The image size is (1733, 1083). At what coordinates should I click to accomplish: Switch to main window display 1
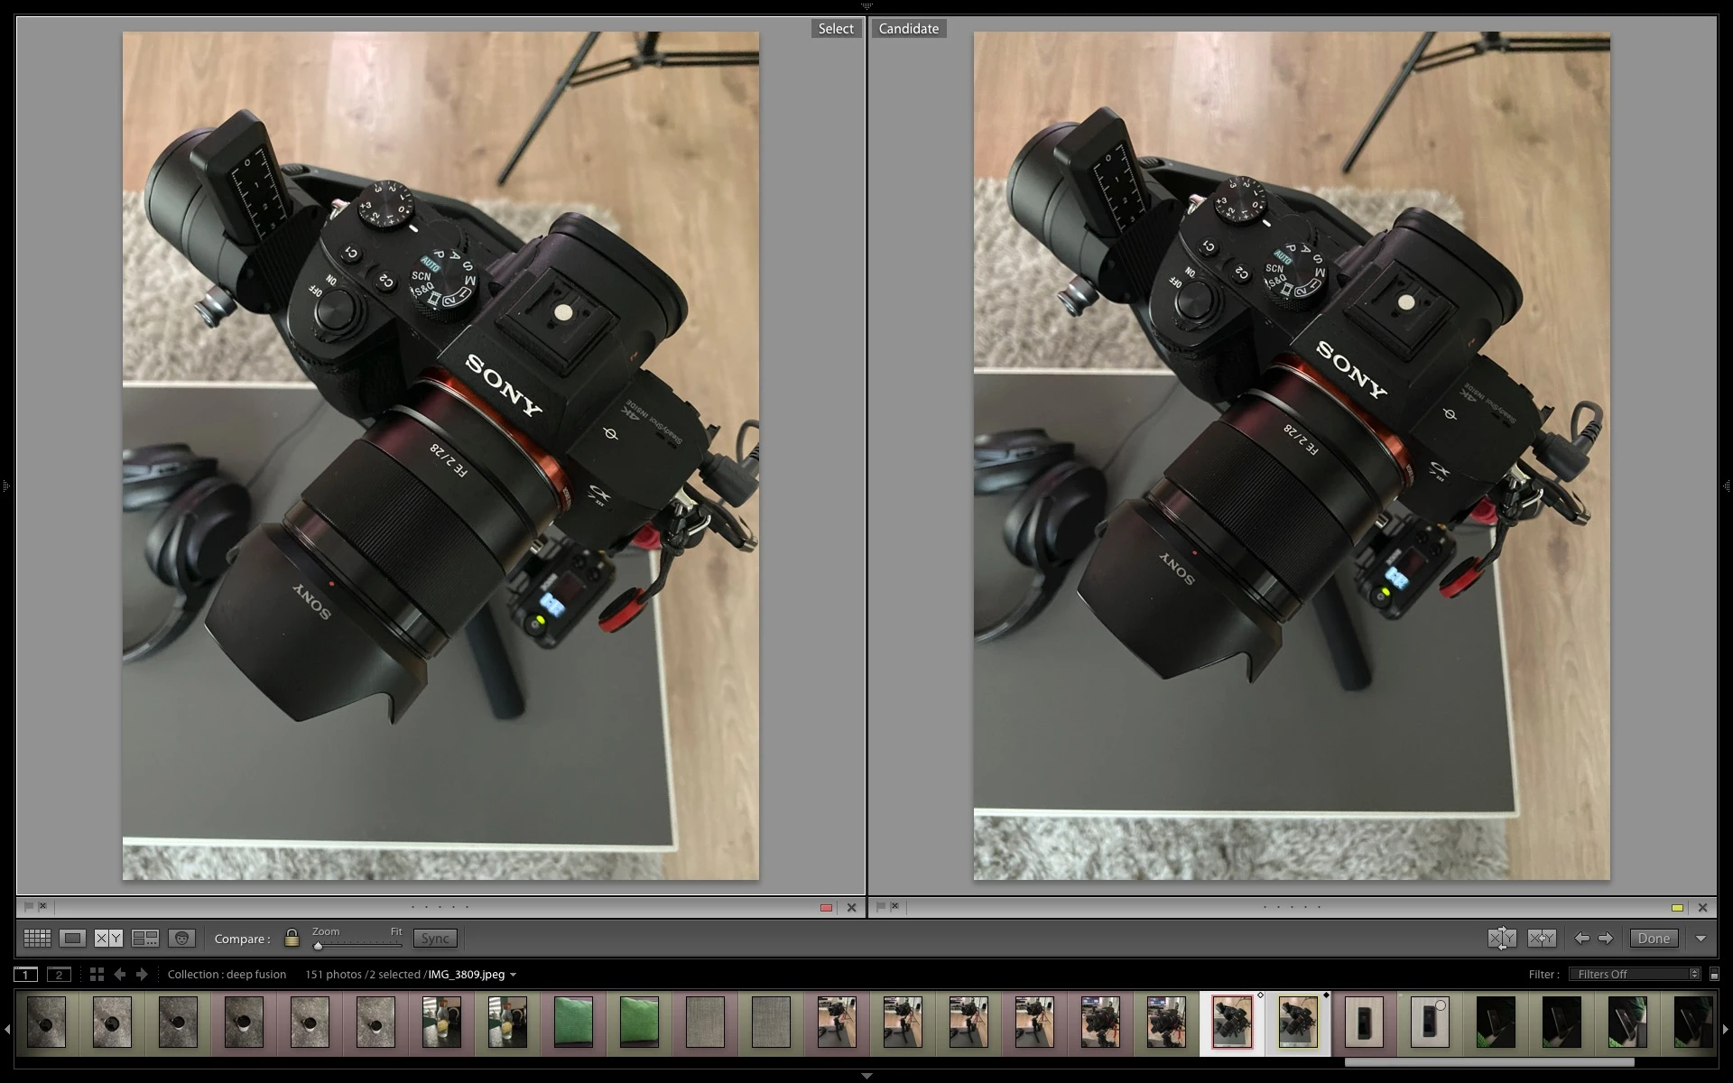[25, 975]
